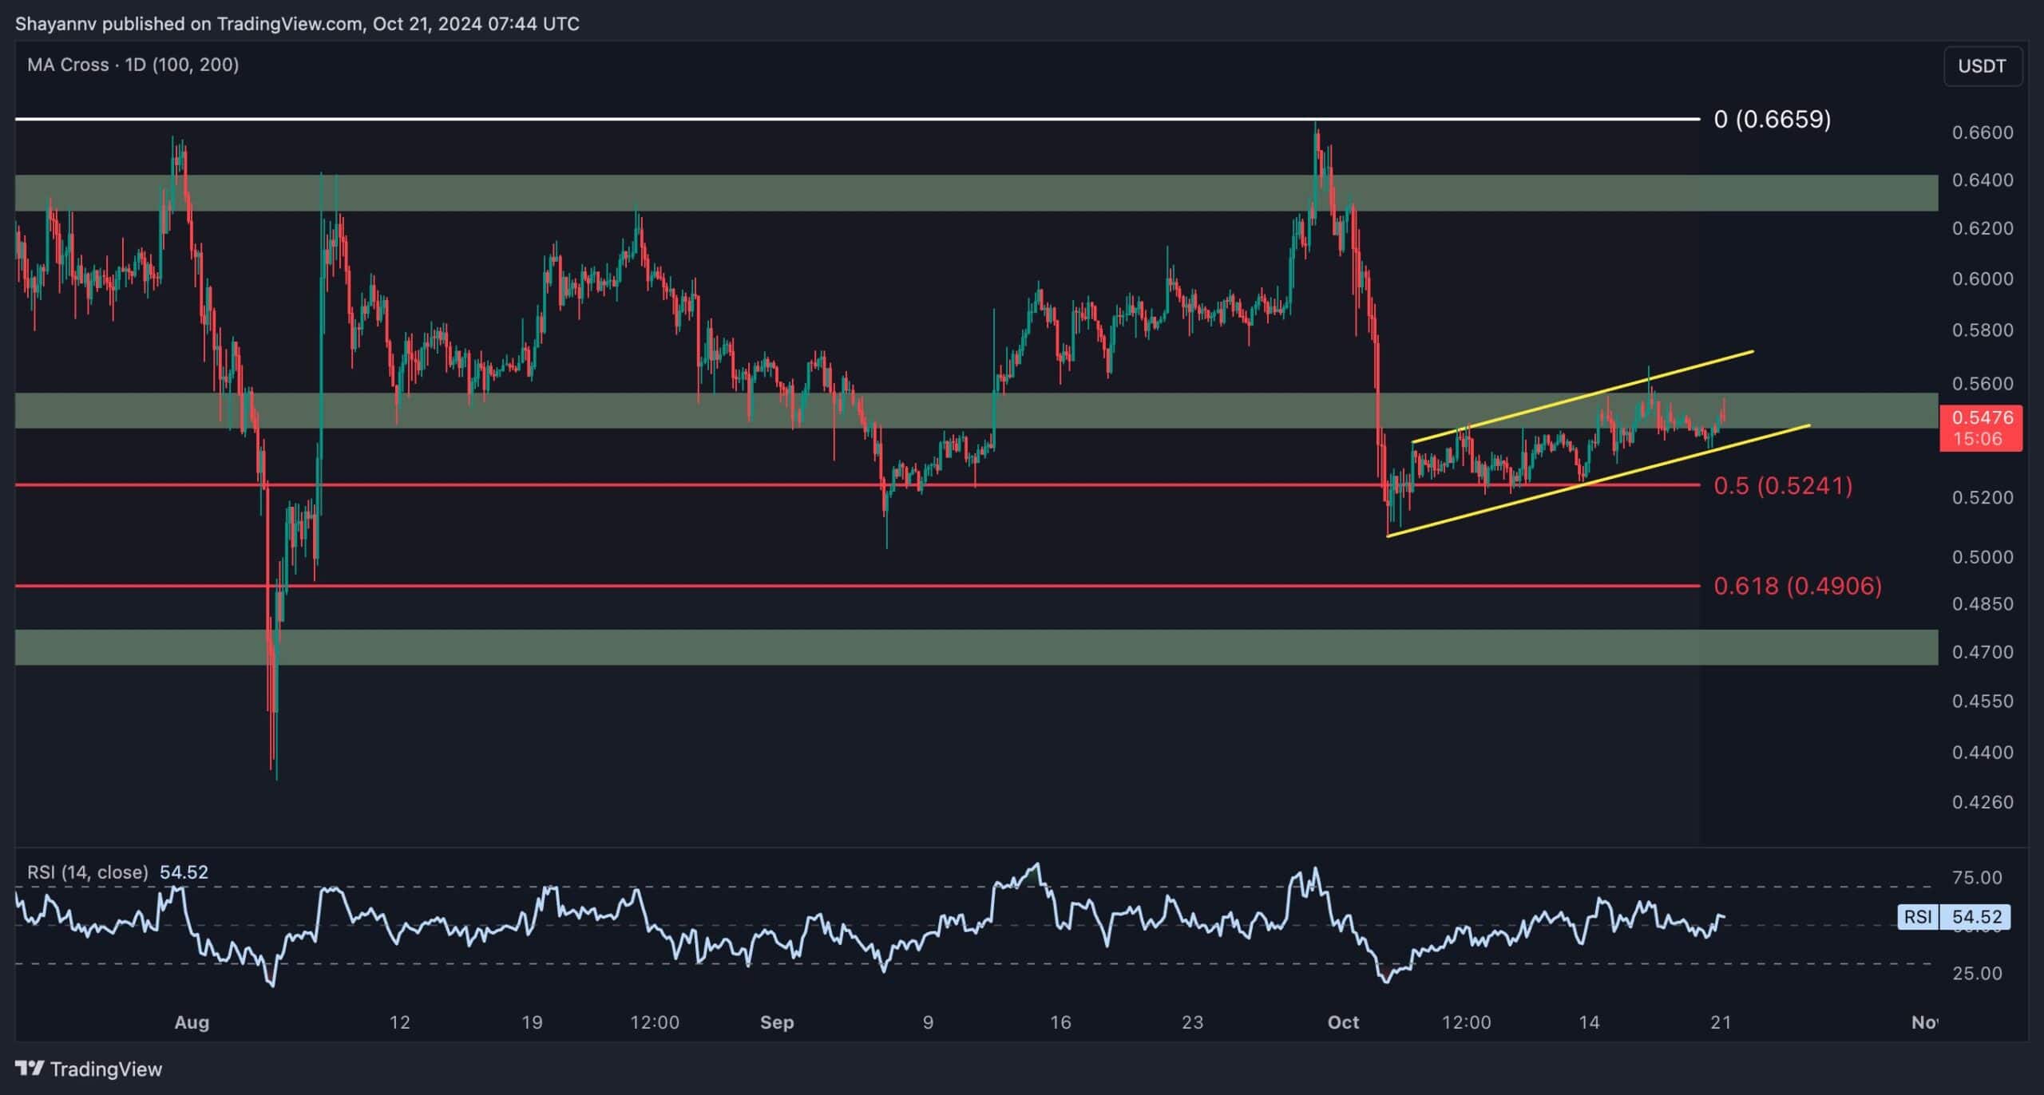Click the Shayannv published on TradingView.com header text
The width and height of the screenshot is (2044, 1095).
tap(297, 24)
